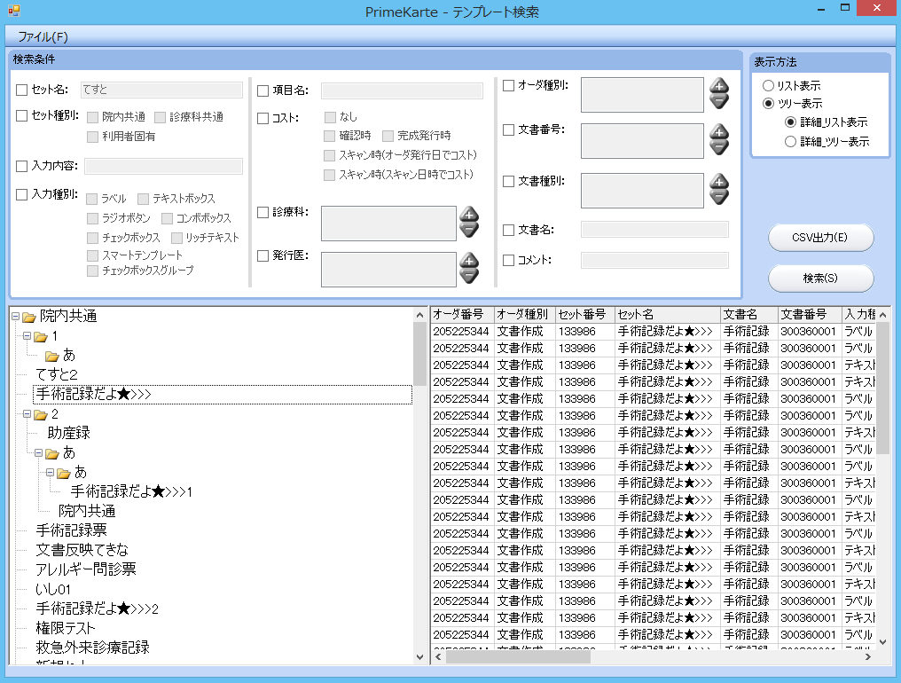The width and height of the screenshot is (901, 683).
Task: Select the 救急外来診療記録 tree item
Action: 92,648
